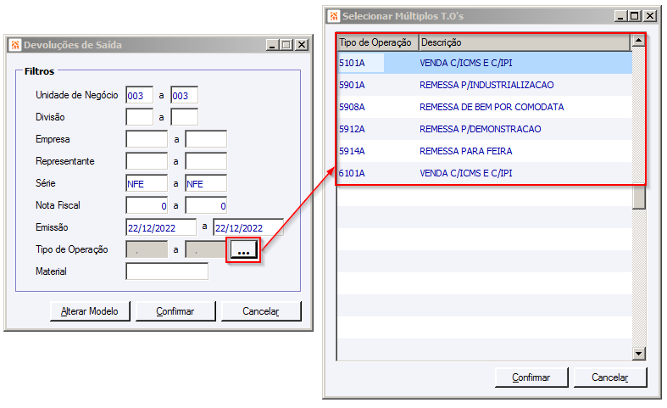Sort by the Descrição column header
Image resolution: width=667 pixels, height=408 pixels.
[x=525, y=42]
